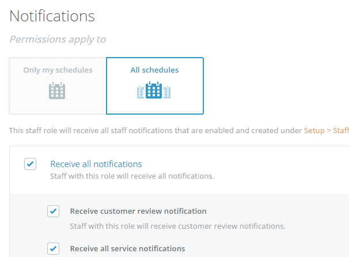Click the faded right calendar in All schedules

[x=167, y=92]
